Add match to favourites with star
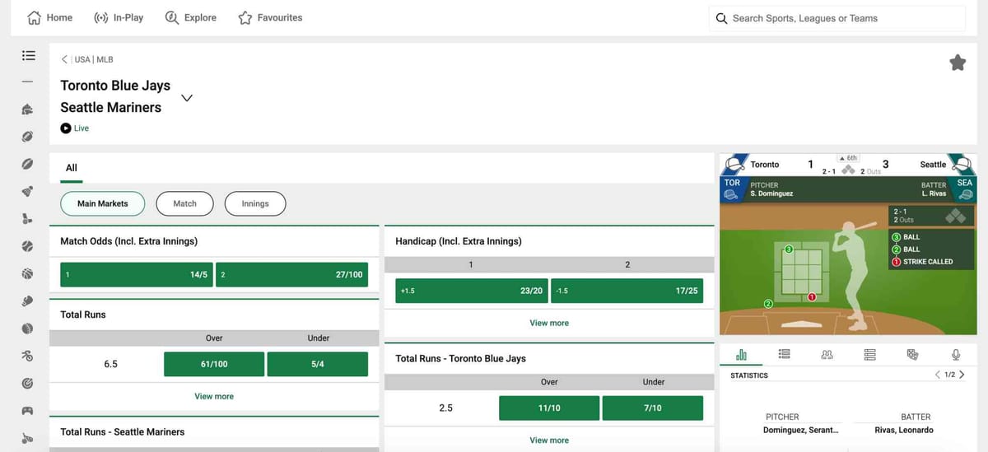The image size is (988, 452). [x=958, y=63]
